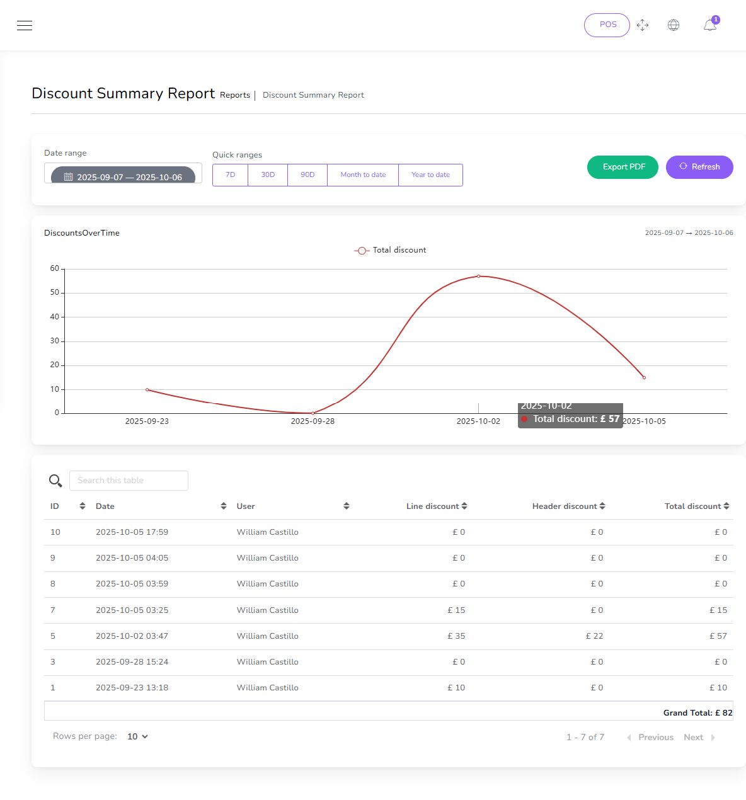Image resolution: width=746 pixels, height=800 pixels.
Task: Sort by Line discount column
Action: click(x=437, y=506)
